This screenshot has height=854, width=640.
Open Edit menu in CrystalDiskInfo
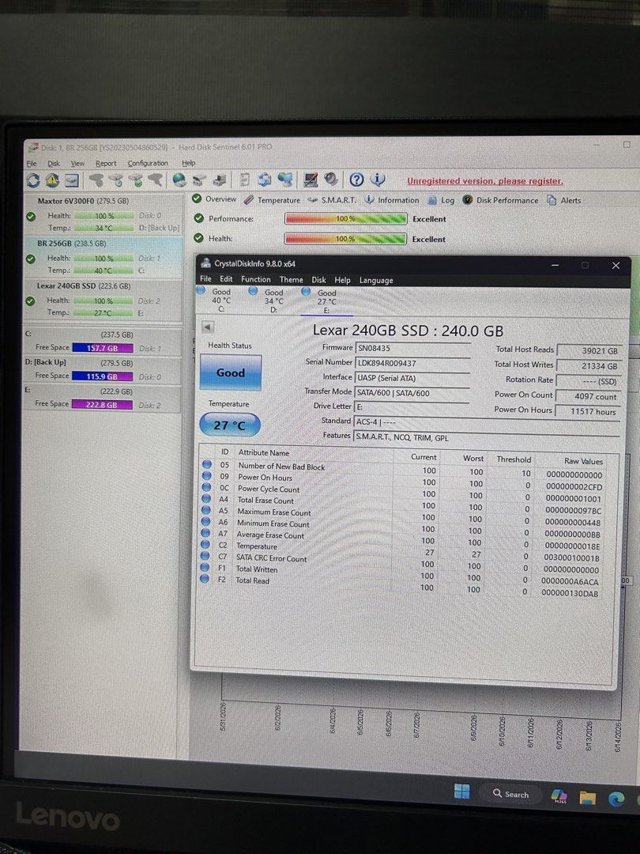coord(226,279)
